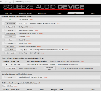Select Yes for Show Logs

click(x=20, y=53)
